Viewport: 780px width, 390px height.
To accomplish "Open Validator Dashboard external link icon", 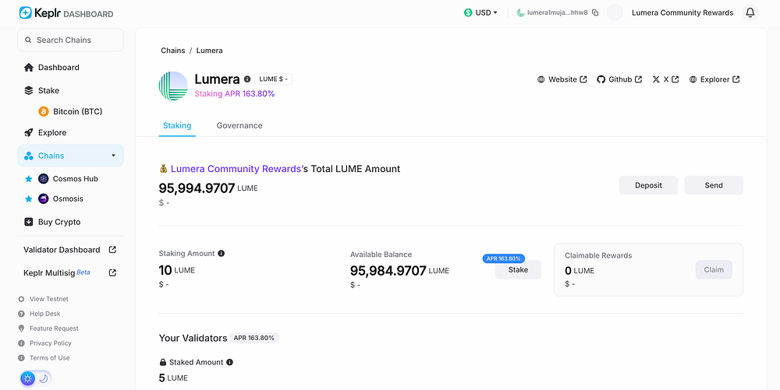I will [x=112, y=250].
